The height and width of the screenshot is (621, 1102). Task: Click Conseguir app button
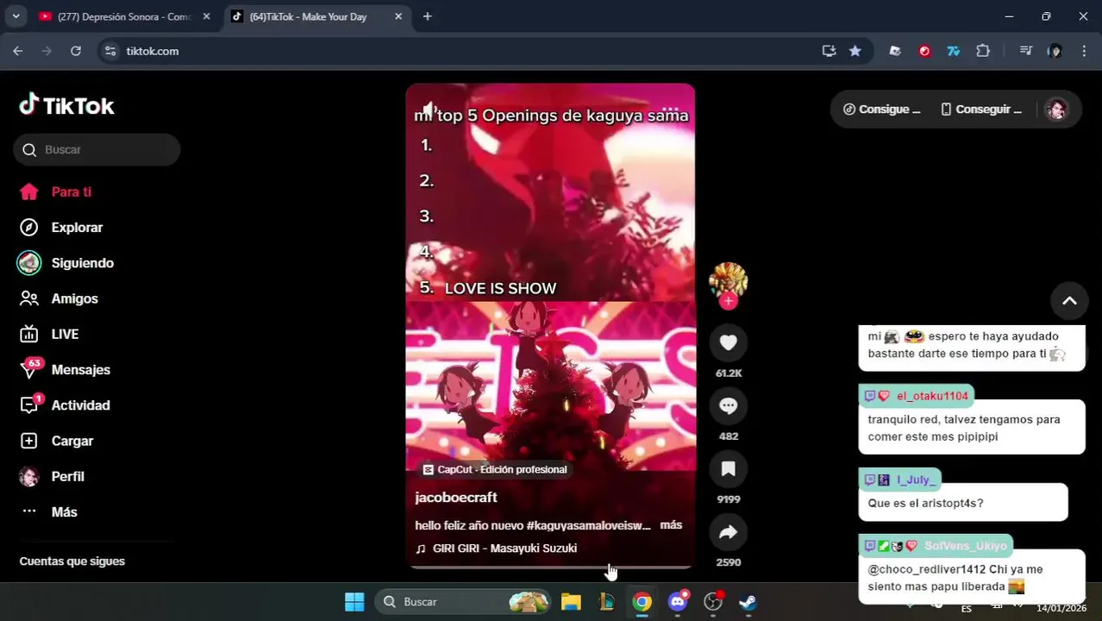[980, 110]
